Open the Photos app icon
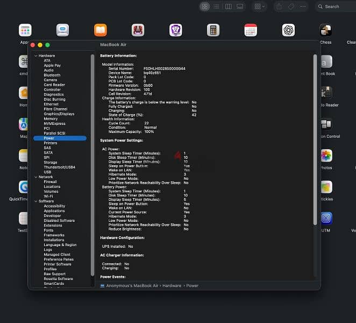The height and width of the screenshot is (323, 356). [326, 156]
